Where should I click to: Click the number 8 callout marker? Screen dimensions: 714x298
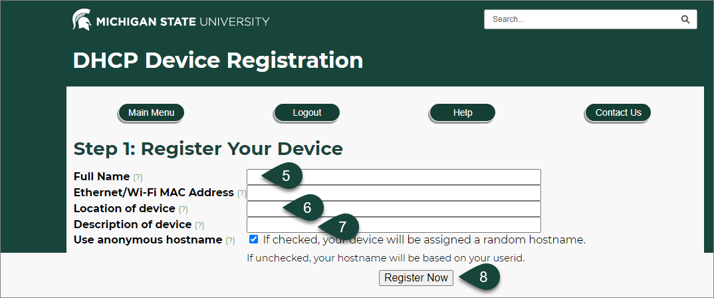[483, 278]
